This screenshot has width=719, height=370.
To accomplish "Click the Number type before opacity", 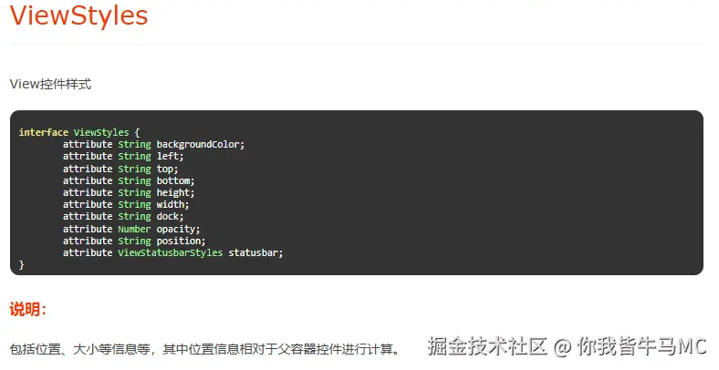I will pos(134,229).
